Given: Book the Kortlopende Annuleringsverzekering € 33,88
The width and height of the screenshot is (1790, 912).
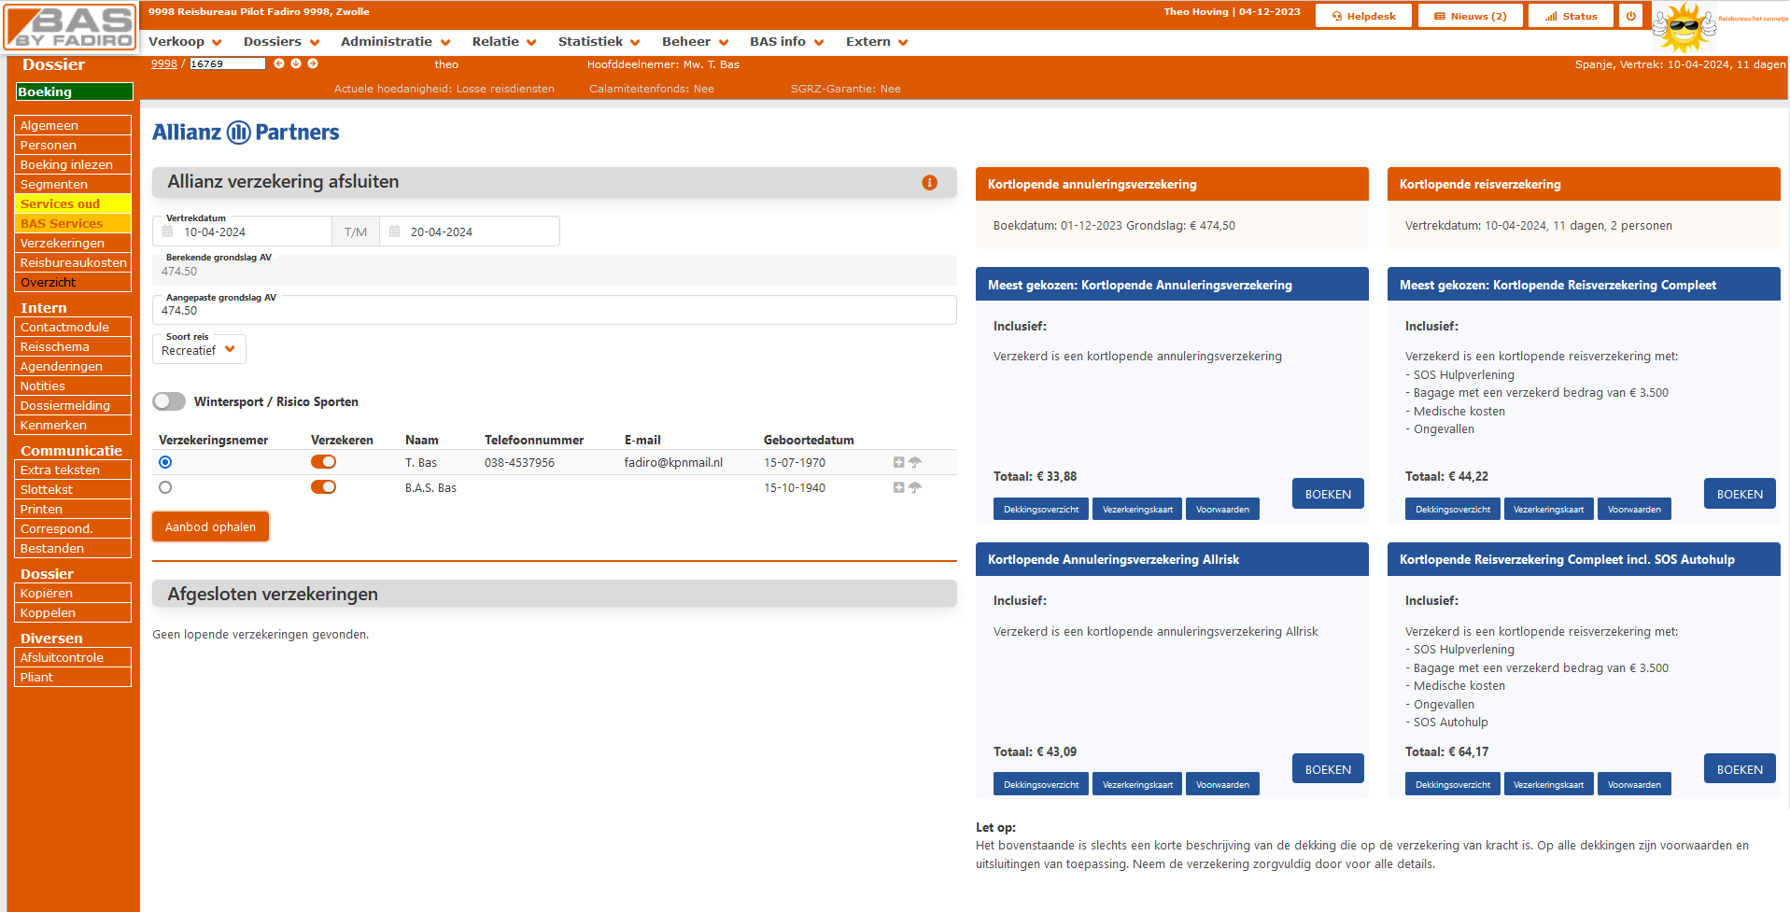Looking at the screenshot, I should [x=1328, y=494].
